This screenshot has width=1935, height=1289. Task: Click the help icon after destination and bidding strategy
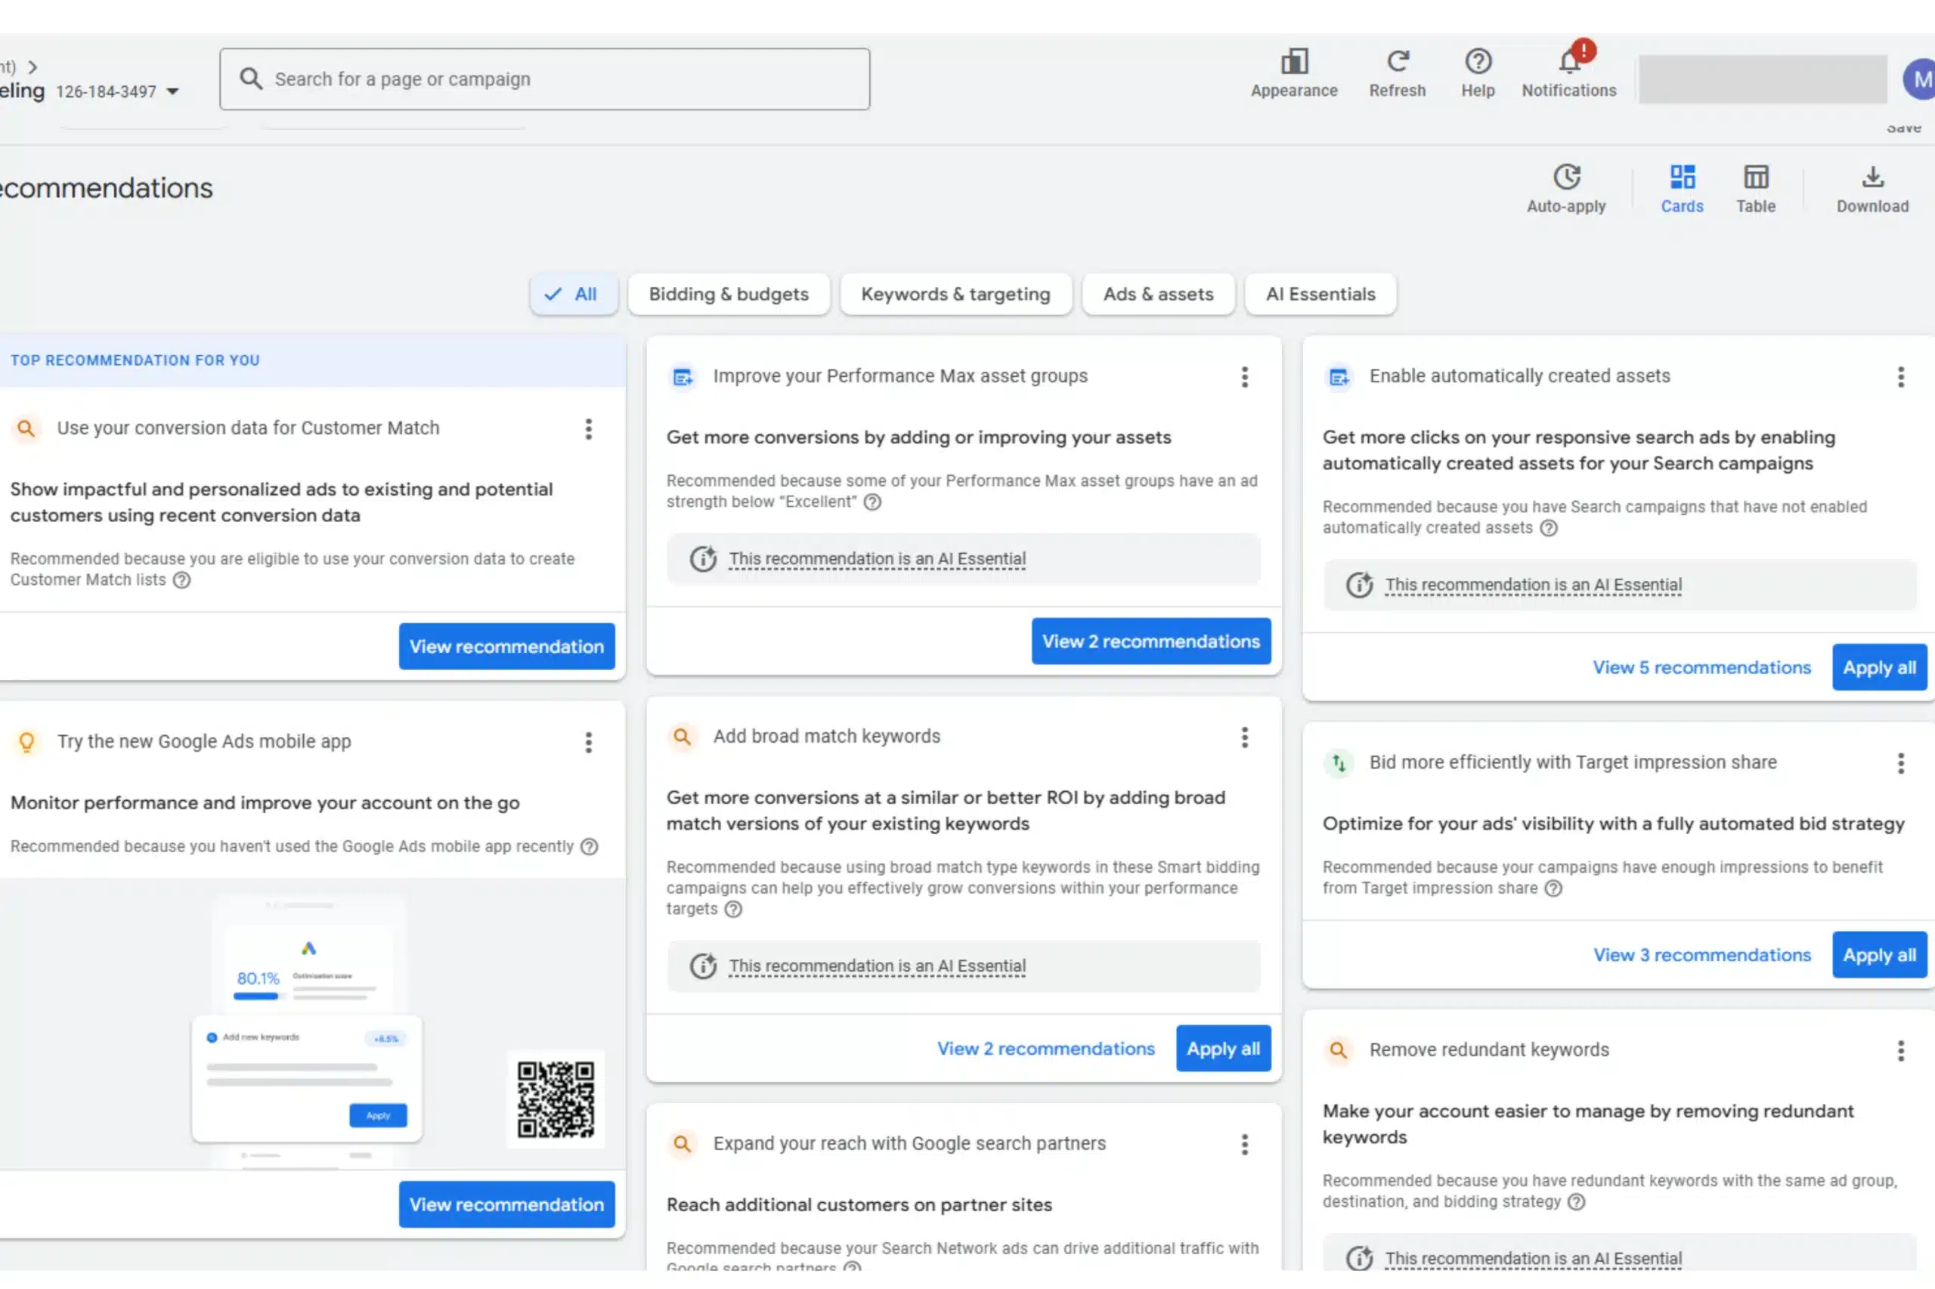[x=1576, y=1203]
